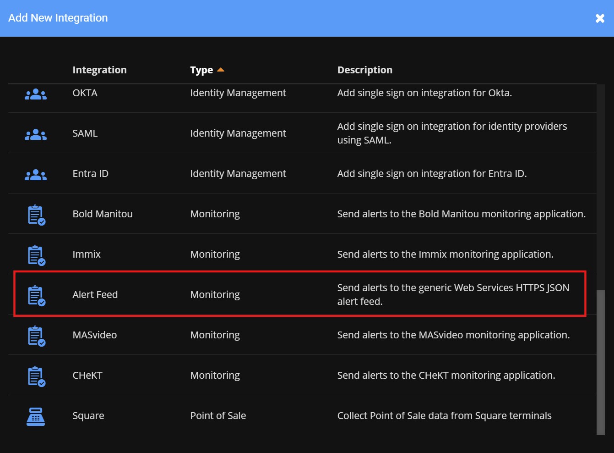Select the SAML integration name
This screenshot has height=453, width=614.
click(x=85, y=133)
